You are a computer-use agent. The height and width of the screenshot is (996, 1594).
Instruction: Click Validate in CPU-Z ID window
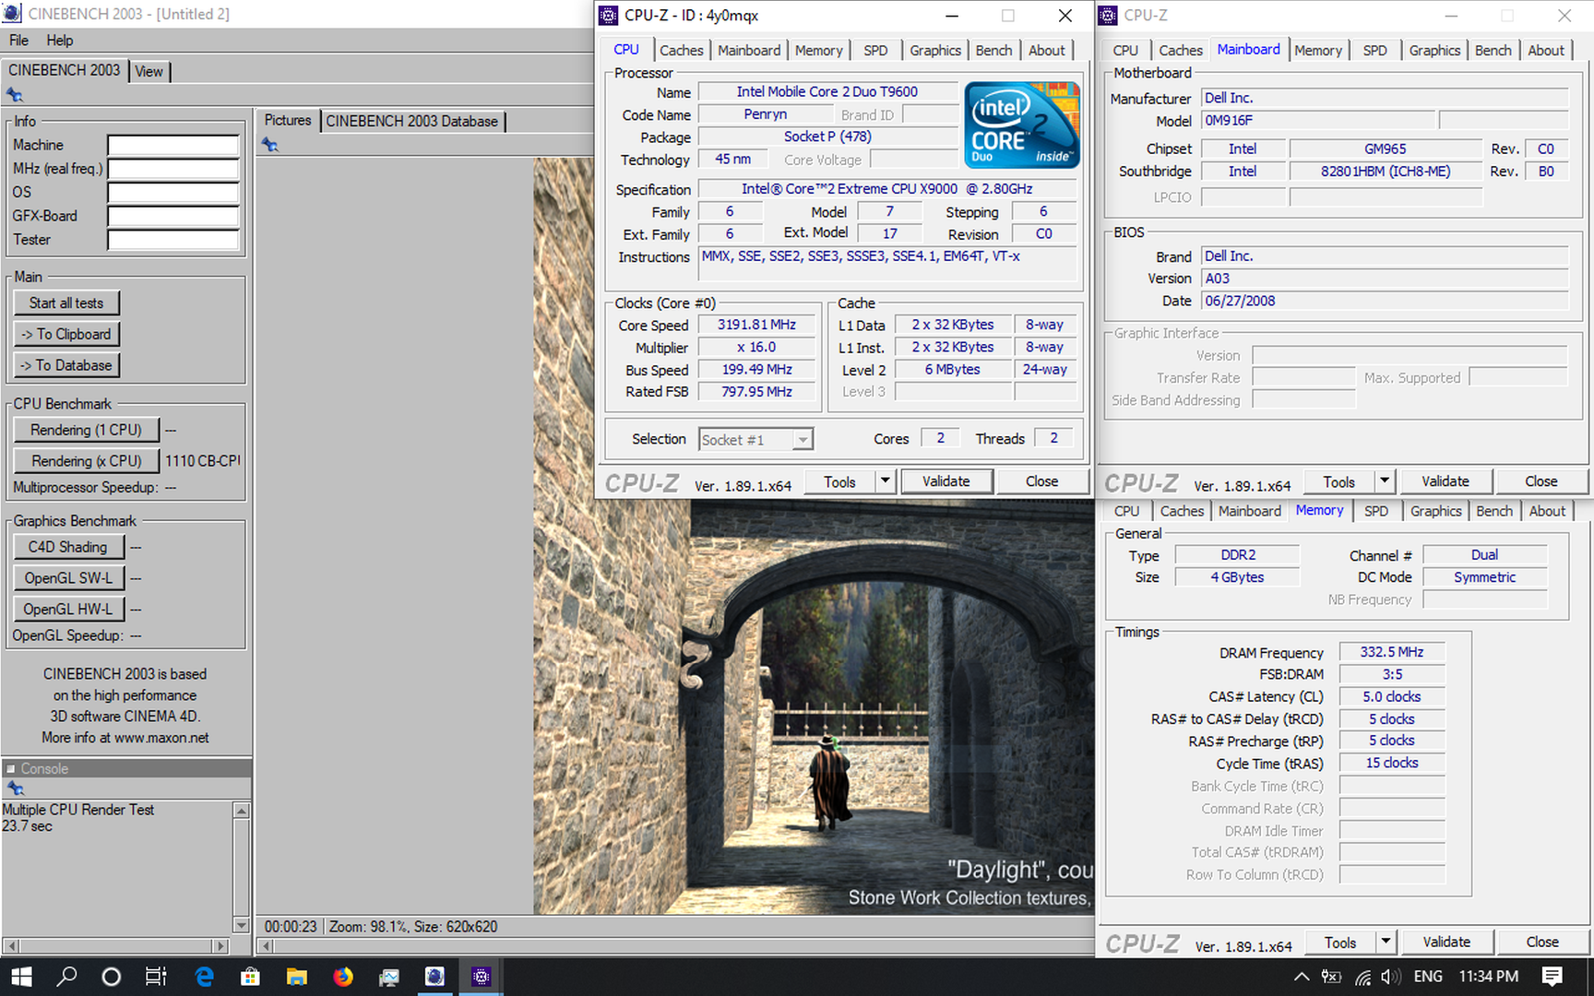click(946, 480)
